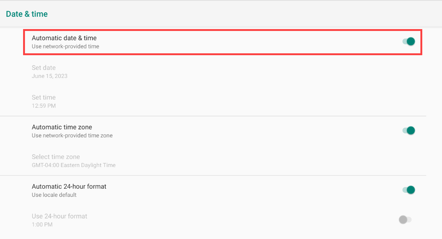Click the "Use network-provided time" subtitle
Viewport: 442px width, 239px height.
tap(66, 47)
